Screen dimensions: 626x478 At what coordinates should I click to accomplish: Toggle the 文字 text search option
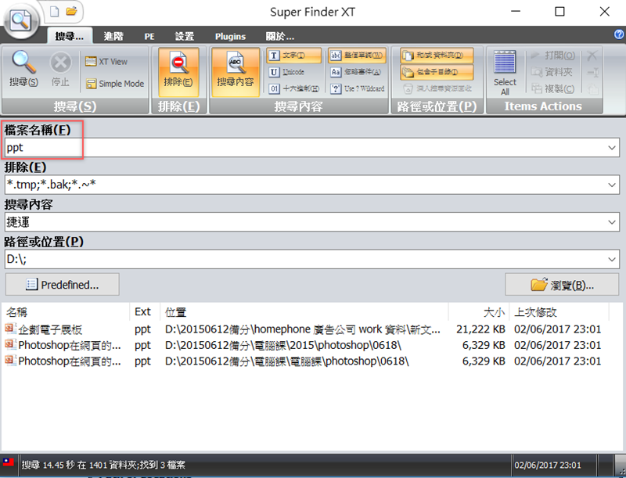(294, 56)
